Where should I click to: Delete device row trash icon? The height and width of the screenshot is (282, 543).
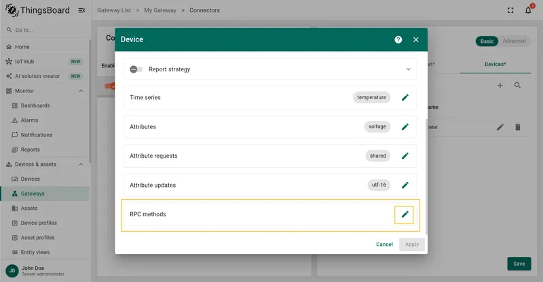[x=518, y=127]
